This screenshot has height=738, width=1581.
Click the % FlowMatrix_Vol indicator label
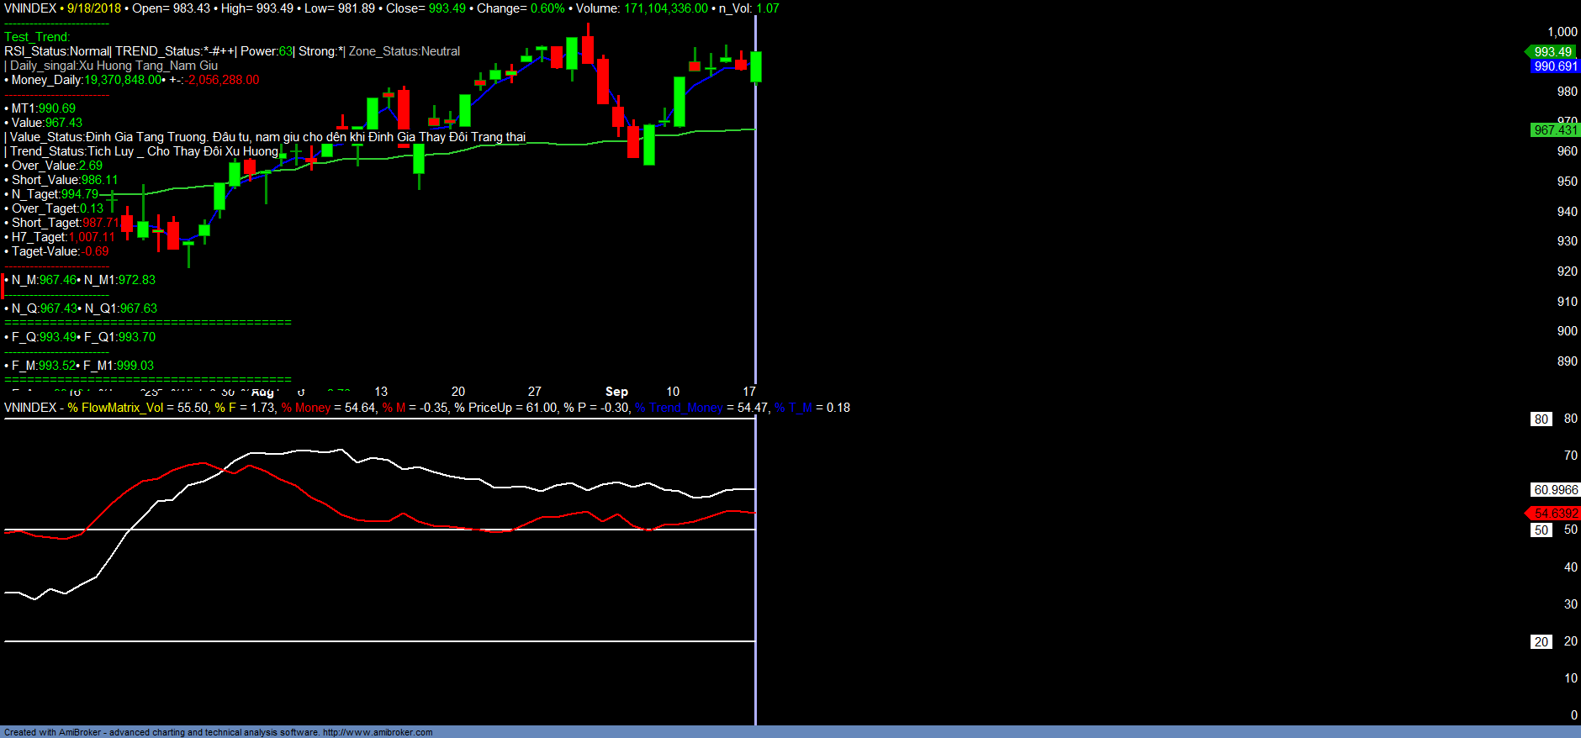pyautogui.click(x=115, y=408)
